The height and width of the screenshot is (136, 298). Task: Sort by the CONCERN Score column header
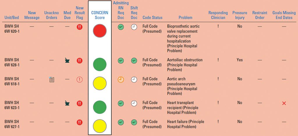point(100,15)
